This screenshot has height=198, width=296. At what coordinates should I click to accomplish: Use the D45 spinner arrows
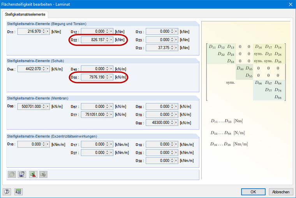107,69
